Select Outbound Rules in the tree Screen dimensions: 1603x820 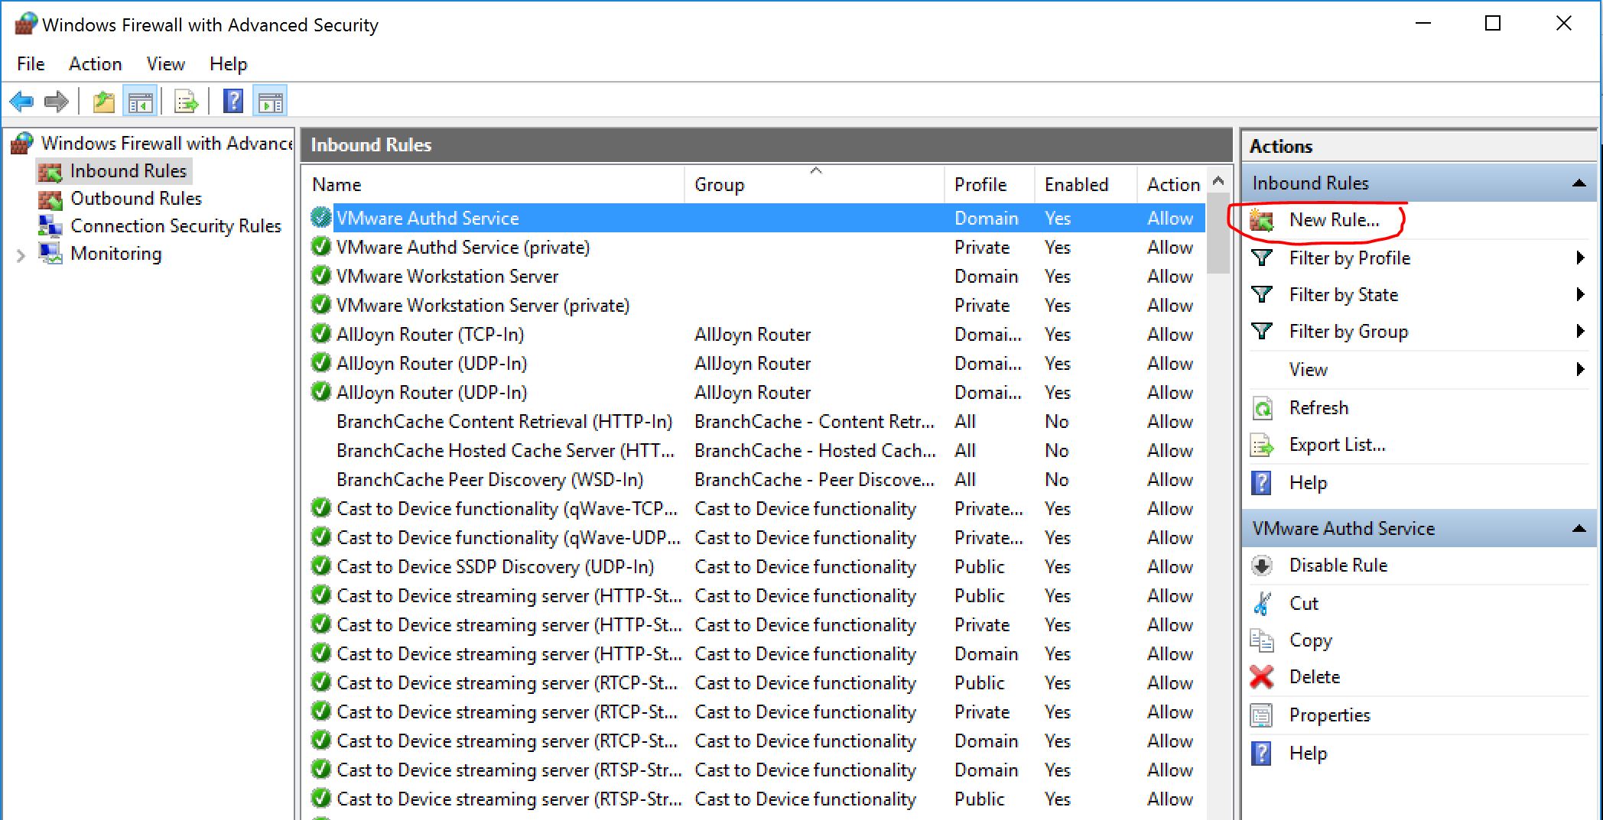(x=136, y=199)
